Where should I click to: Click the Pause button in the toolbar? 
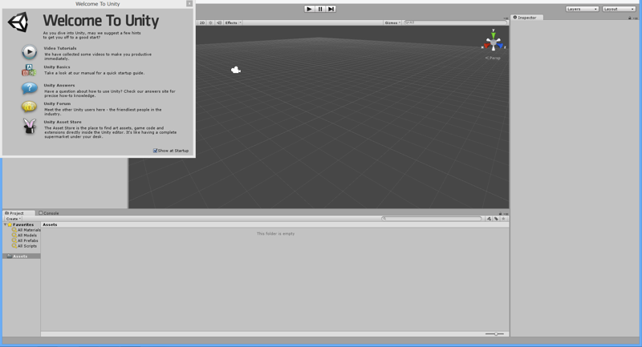click(x=320, y=9)
